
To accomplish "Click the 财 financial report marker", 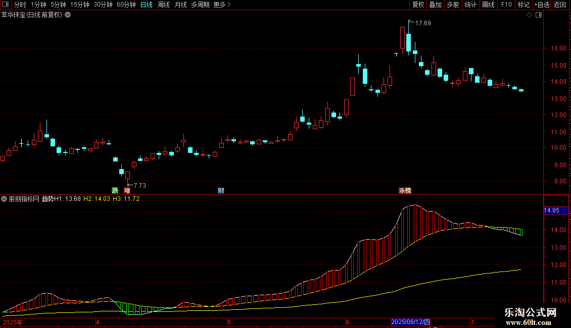I will point(221,191).
